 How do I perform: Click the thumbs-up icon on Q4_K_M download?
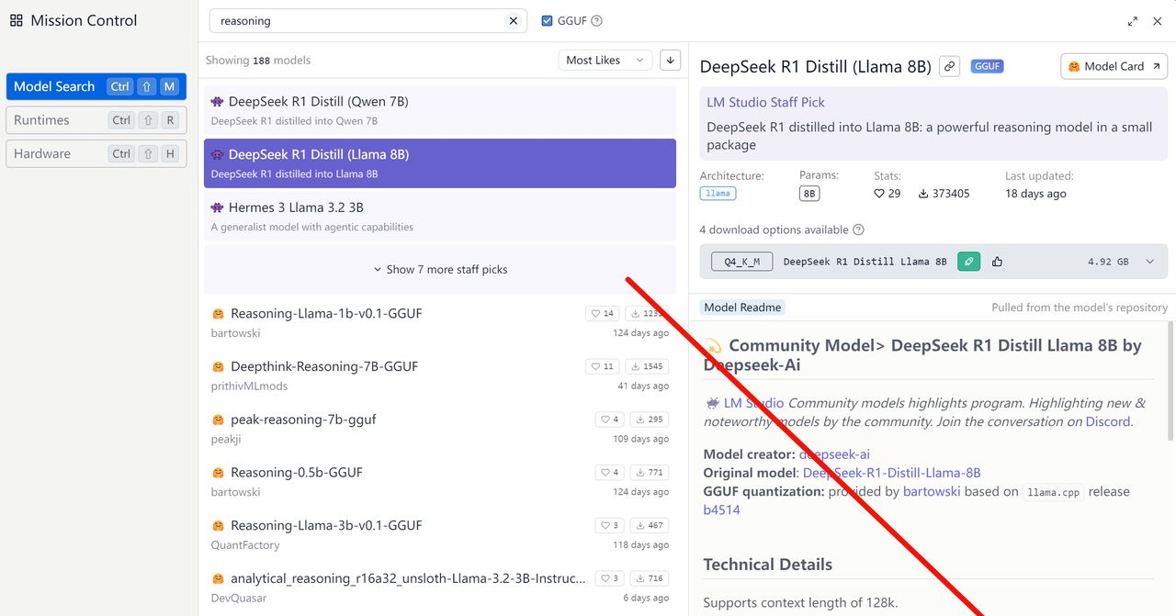pos(997,262)
